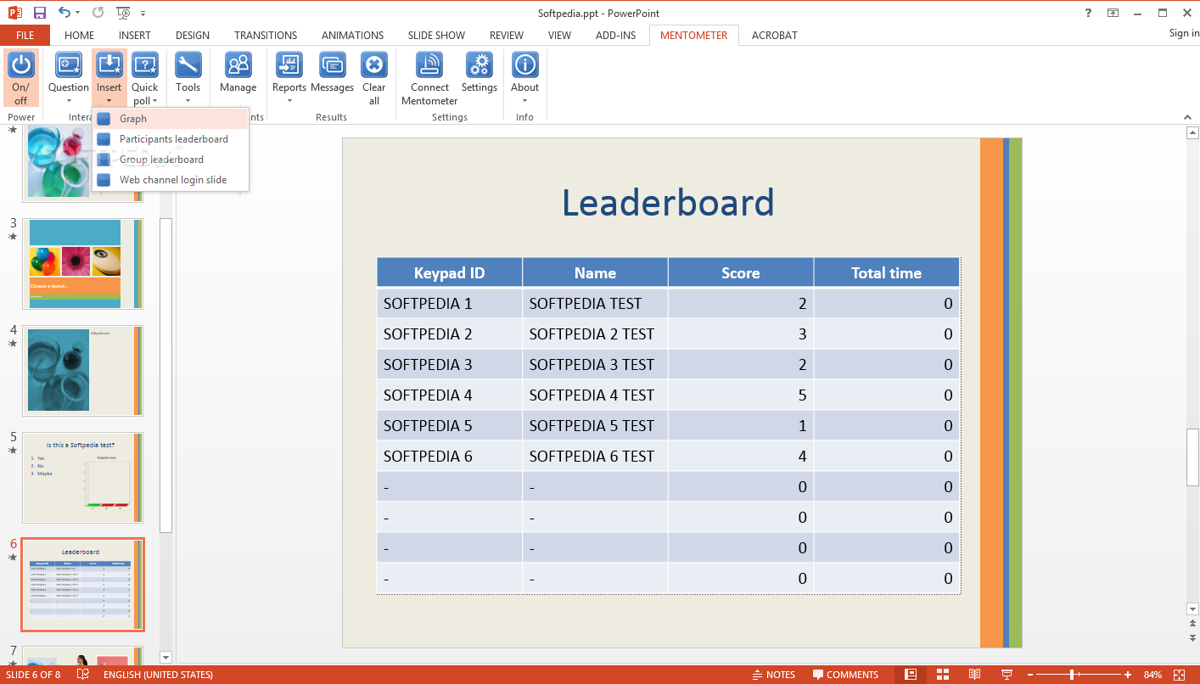Image resolution: width=1200 pixels, height=684 pixels.
Task: Toggle NOTES pane in status bar
Action: [774, 675]
